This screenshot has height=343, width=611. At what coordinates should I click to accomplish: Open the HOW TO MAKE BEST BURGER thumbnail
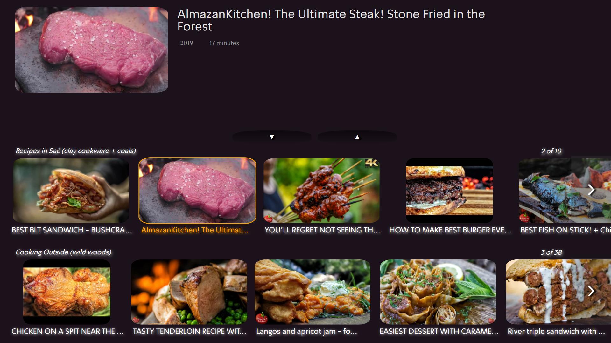tap(449, 191)
